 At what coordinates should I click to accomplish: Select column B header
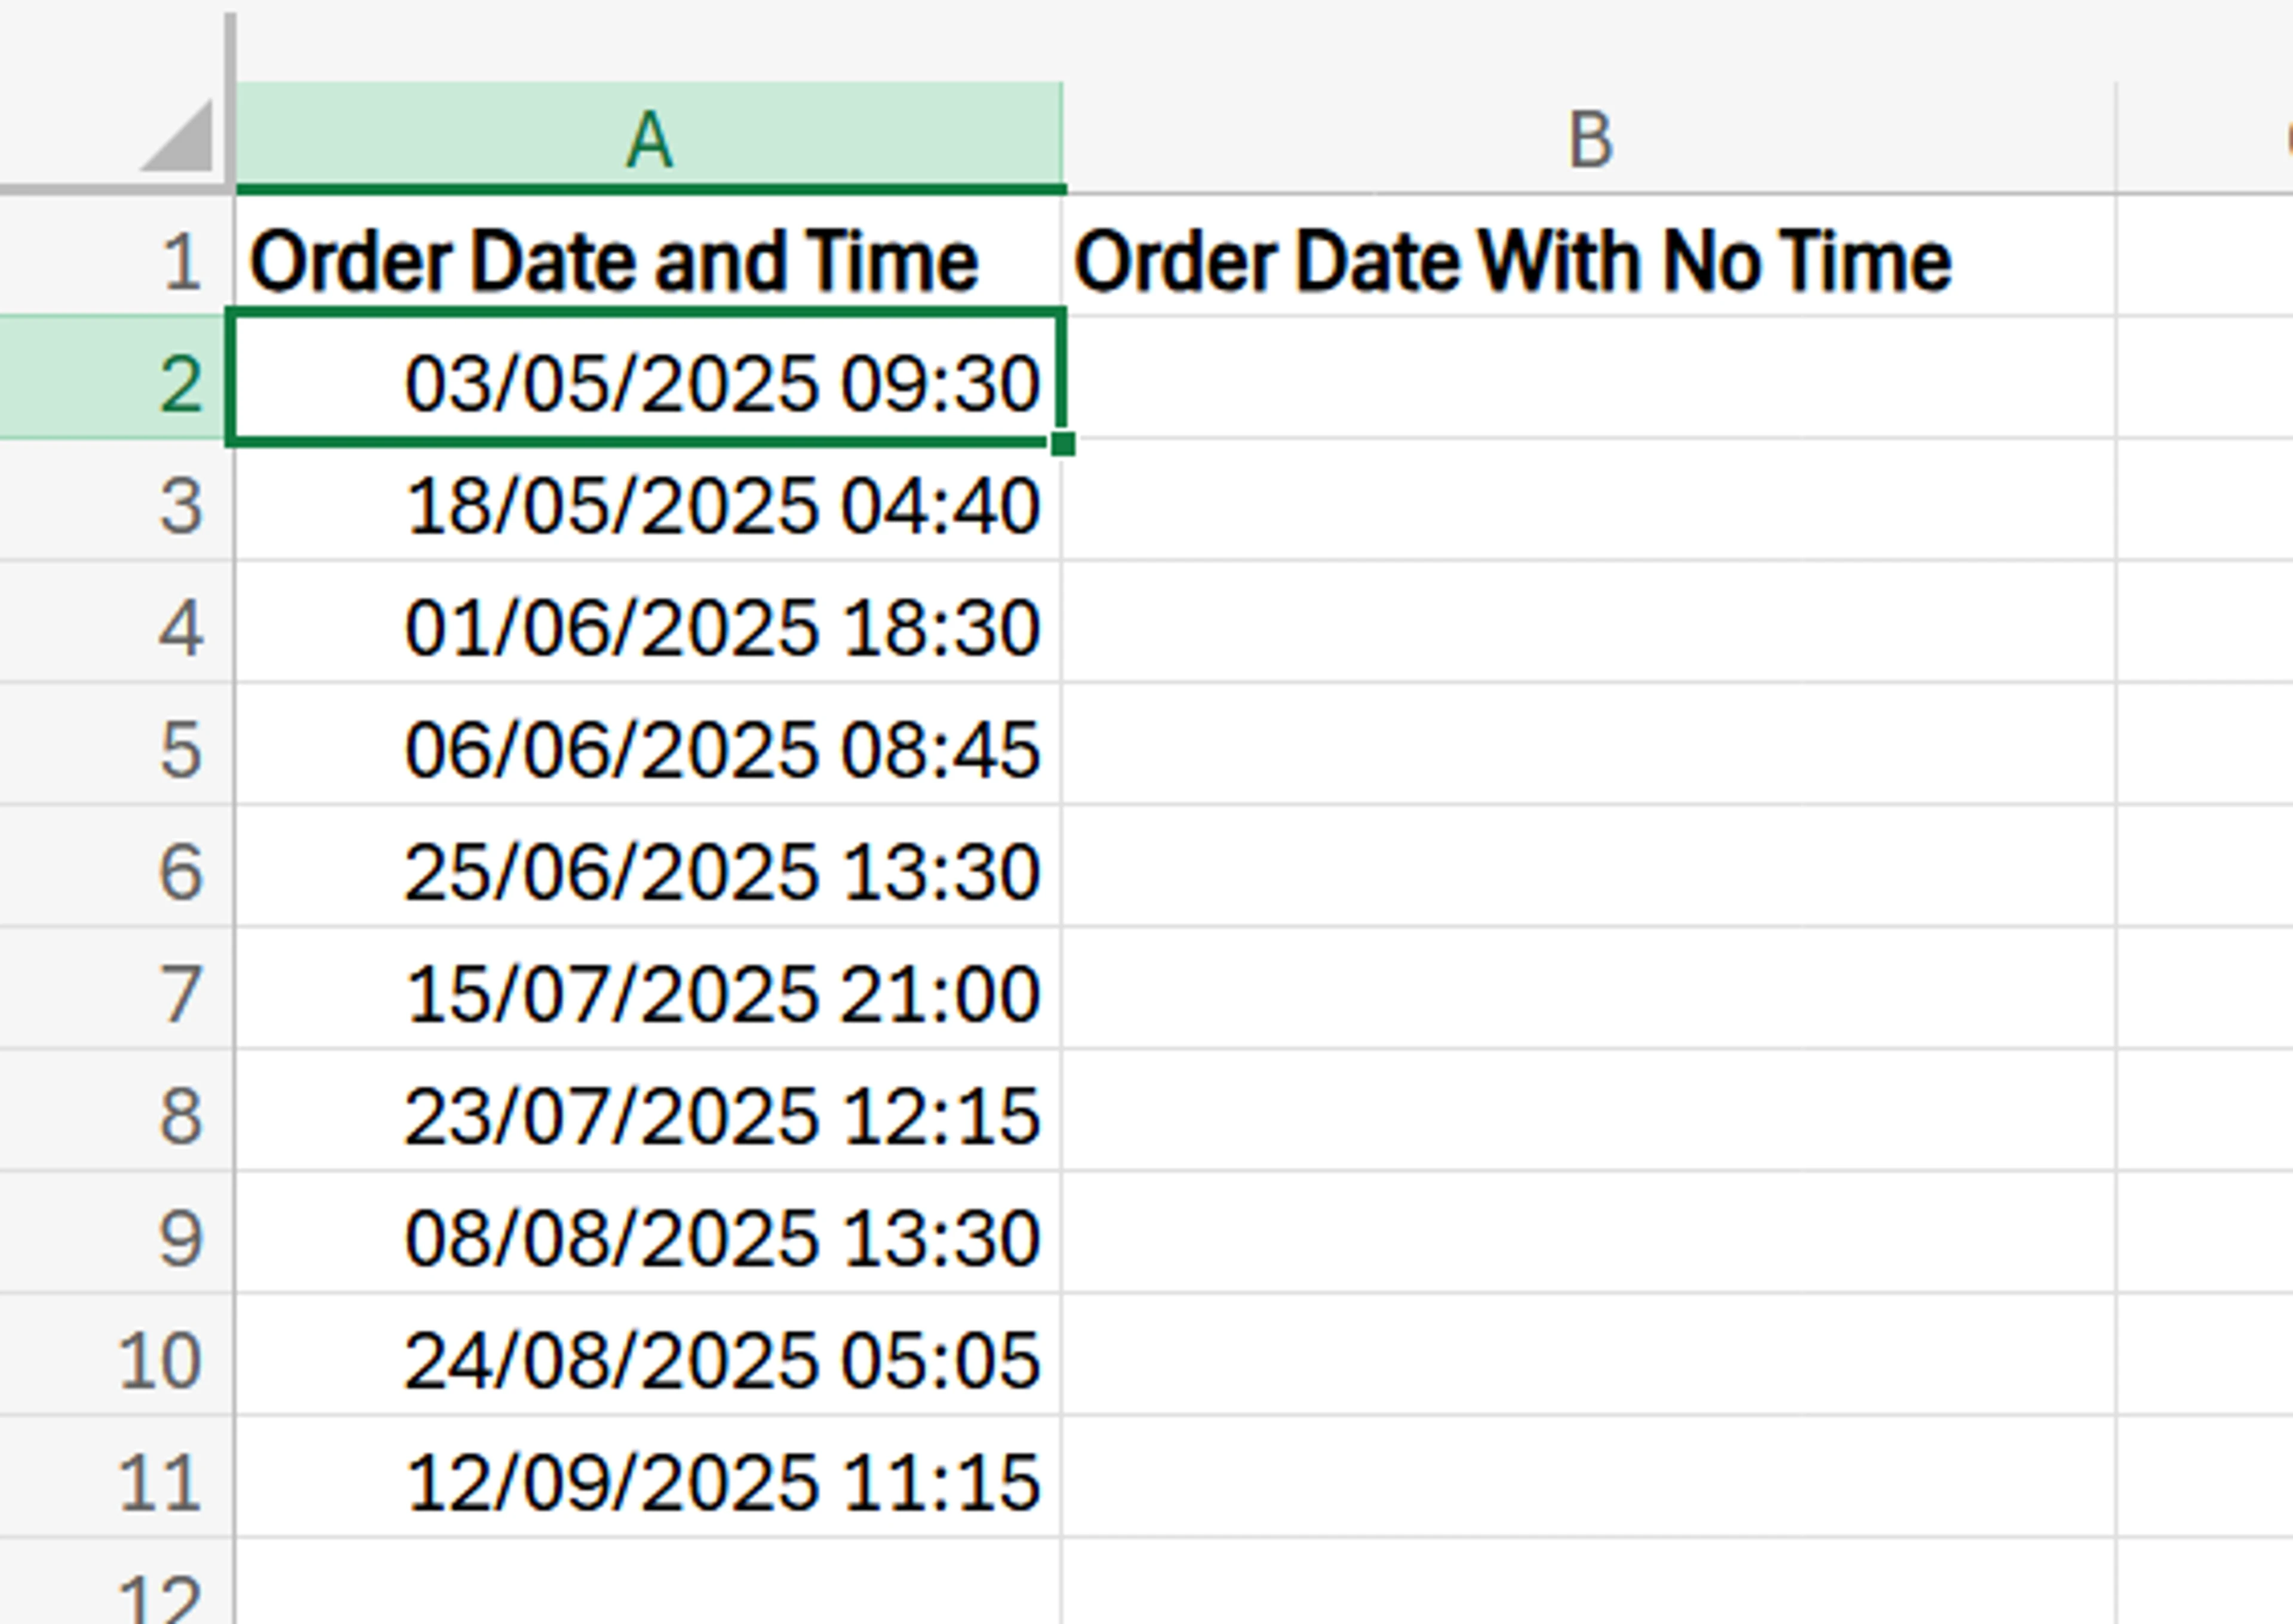[1591, 135]
